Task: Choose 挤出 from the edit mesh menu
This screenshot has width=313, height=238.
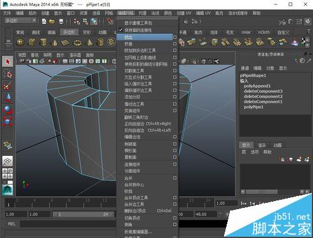Action: 145,37
